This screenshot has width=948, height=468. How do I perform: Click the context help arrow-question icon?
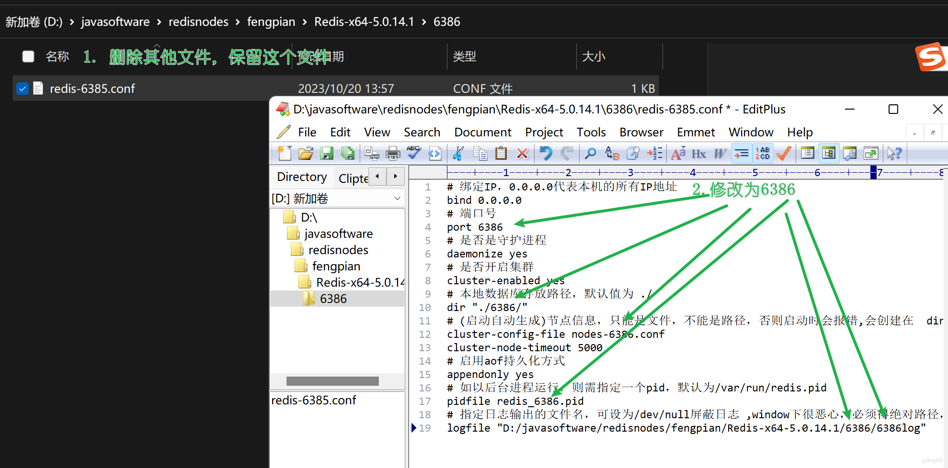tap(894, 153)
